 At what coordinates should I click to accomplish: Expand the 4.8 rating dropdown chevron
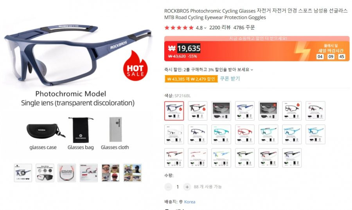(205, 28)
